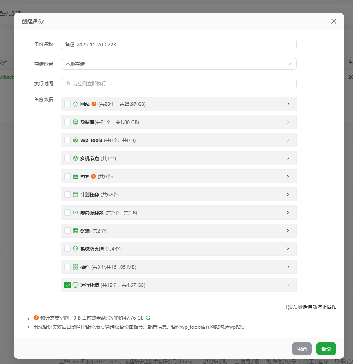Screen dimensions: 353x364
Task: Open the 存储位置 dropdown
Action: (178, 63)
